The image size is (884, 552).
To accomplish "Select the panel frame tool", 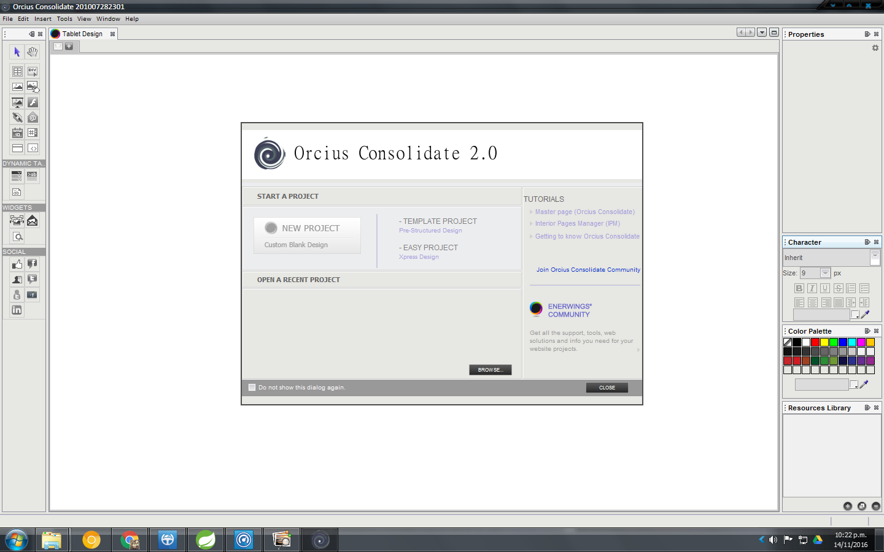I will point(17,148).
